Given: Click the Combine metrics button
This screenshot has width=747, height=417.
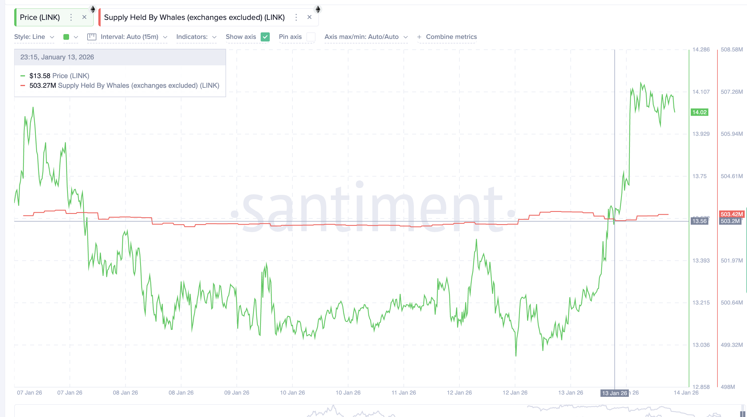Looking at the screenshot, I should coord(451,37).
